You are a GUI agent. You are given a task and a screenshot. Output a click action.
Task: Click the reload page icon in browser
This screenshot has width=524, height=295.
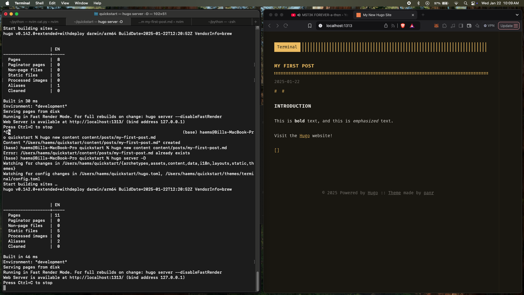[285, 26]
